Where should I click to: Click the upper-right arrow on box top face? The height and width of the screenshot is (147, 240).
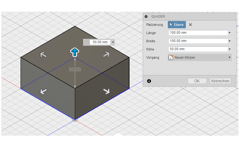(x=106, y=54)
